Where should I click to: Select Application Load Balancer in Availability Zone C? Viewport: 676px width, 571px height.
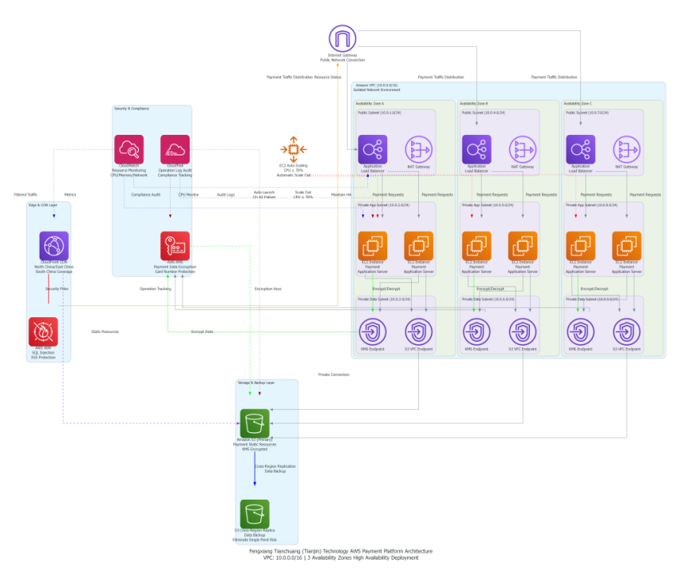pos(580,149)
